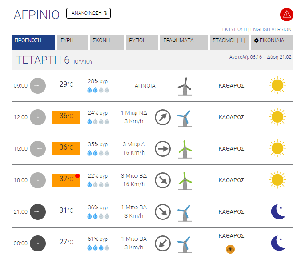This screenshot has height=259, width=297.
Task: Switch to ENGLISH VERSION
Action: click(271, 29)
